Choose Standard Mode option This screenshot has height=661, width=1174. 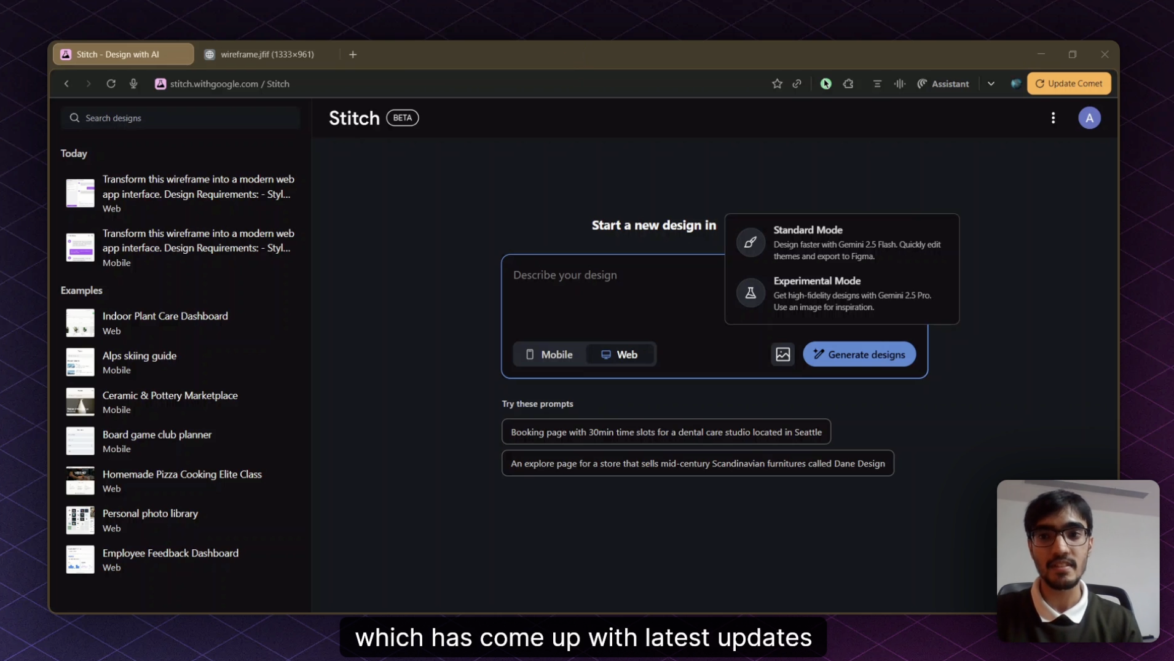841,243
